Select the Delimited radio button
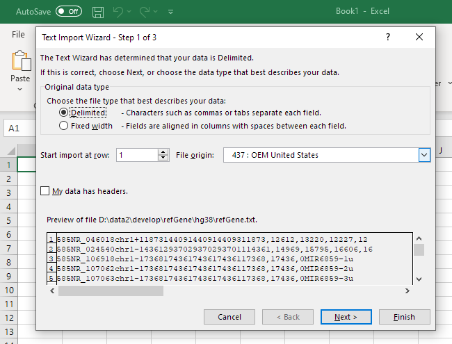This screenshot has height=344, width=452. click(x=63, y=112)
